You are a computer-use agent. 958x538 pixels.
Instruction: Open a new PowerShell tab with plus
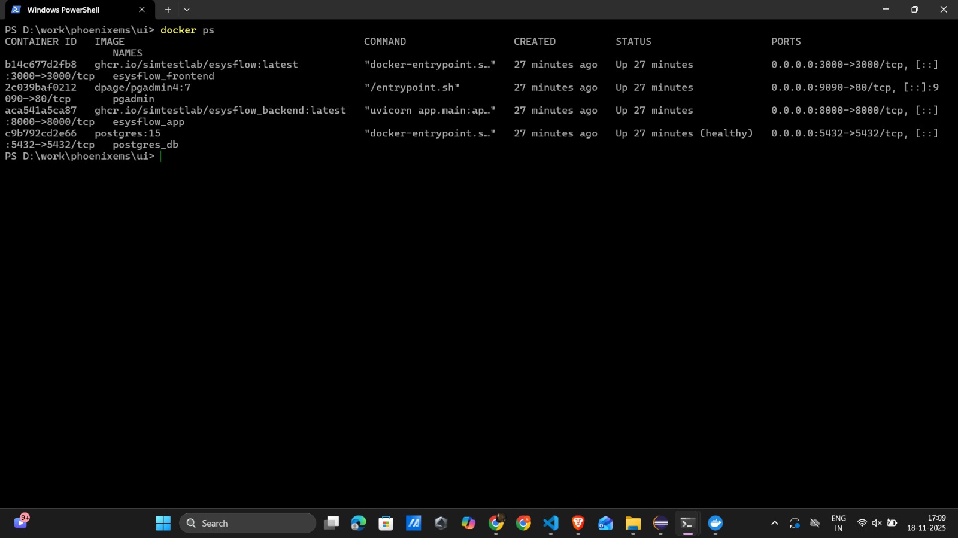(x=168, y=10)
